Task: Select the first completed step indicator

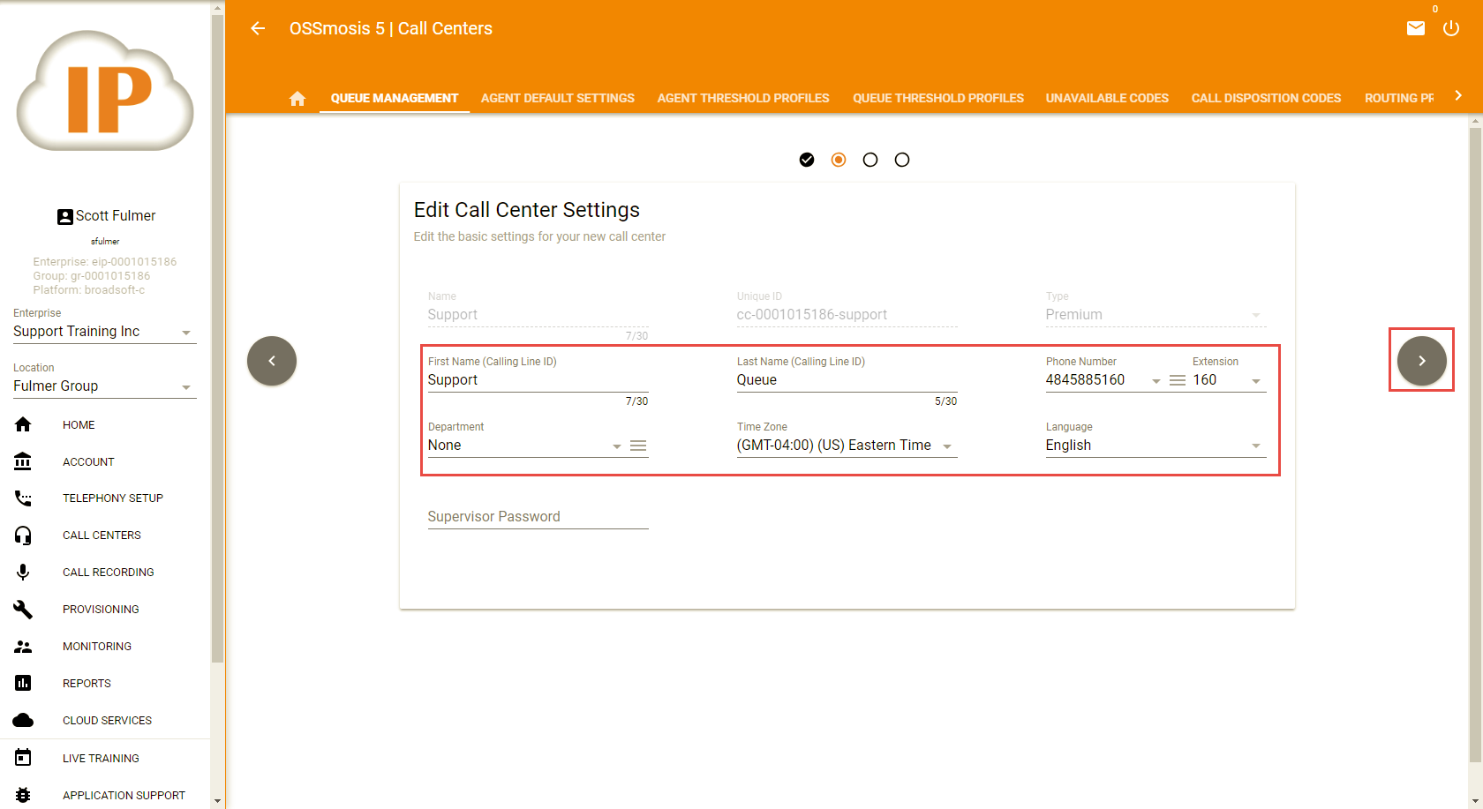Action: tap(807, 160)
